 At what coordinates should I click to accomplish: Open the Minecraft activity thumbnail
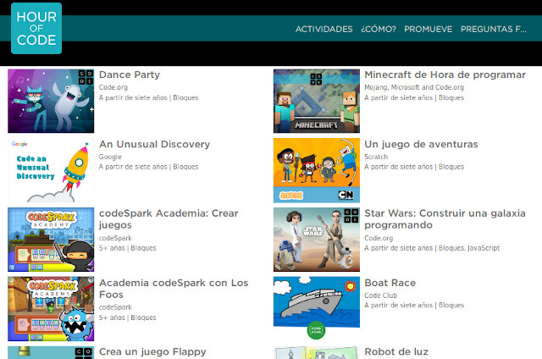(316, 101)
